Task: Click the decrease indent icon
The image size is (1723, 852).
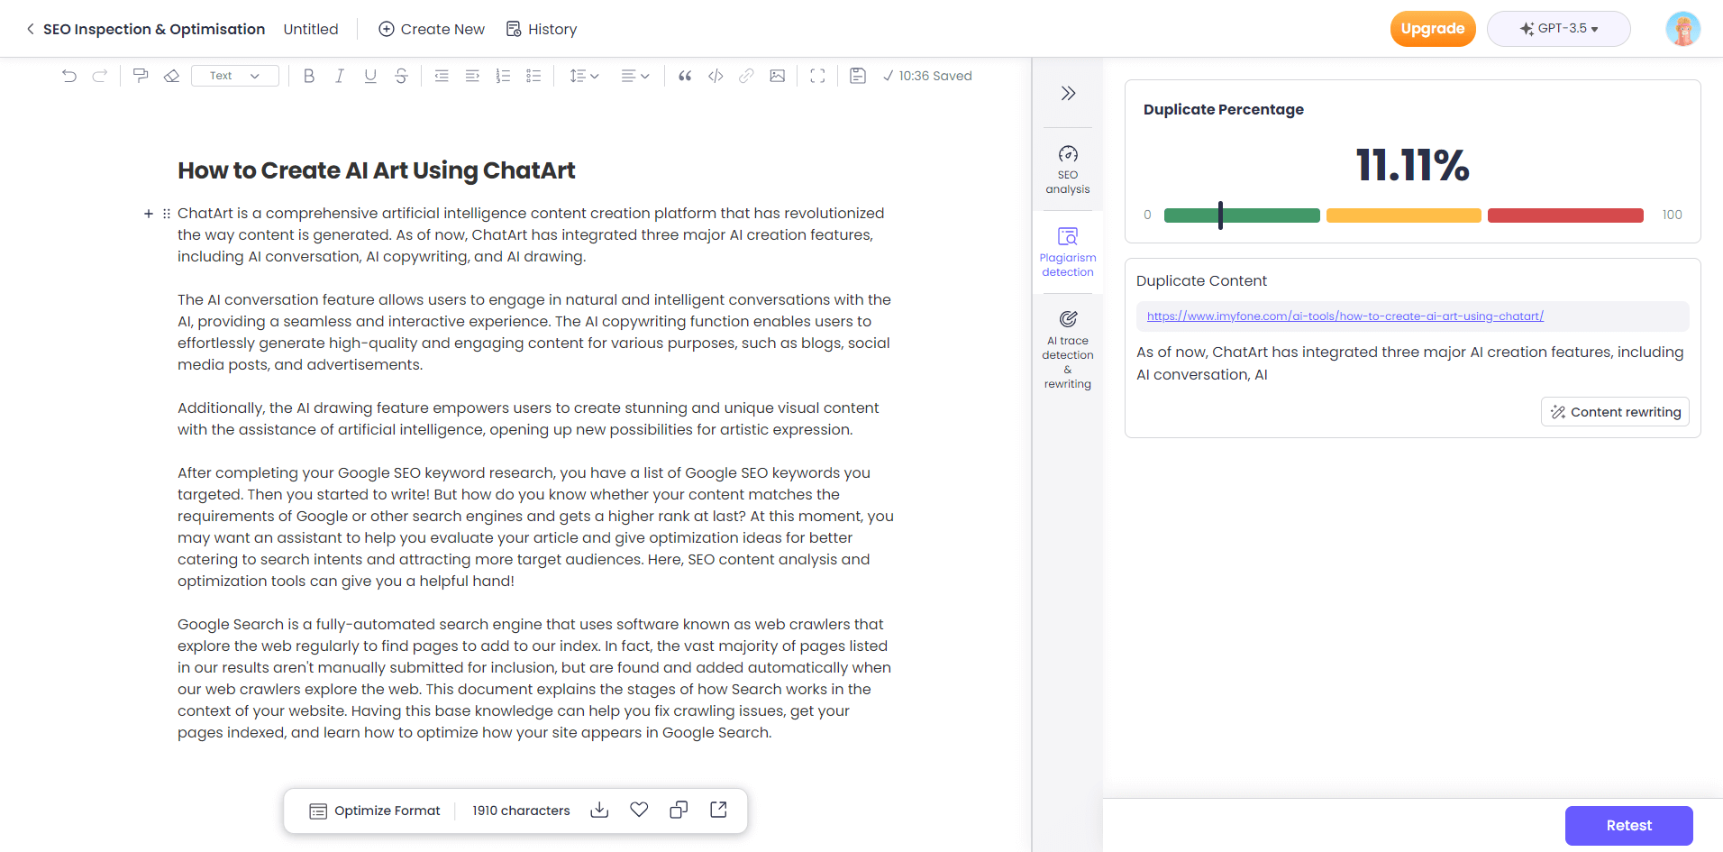Action: point(442,76)
